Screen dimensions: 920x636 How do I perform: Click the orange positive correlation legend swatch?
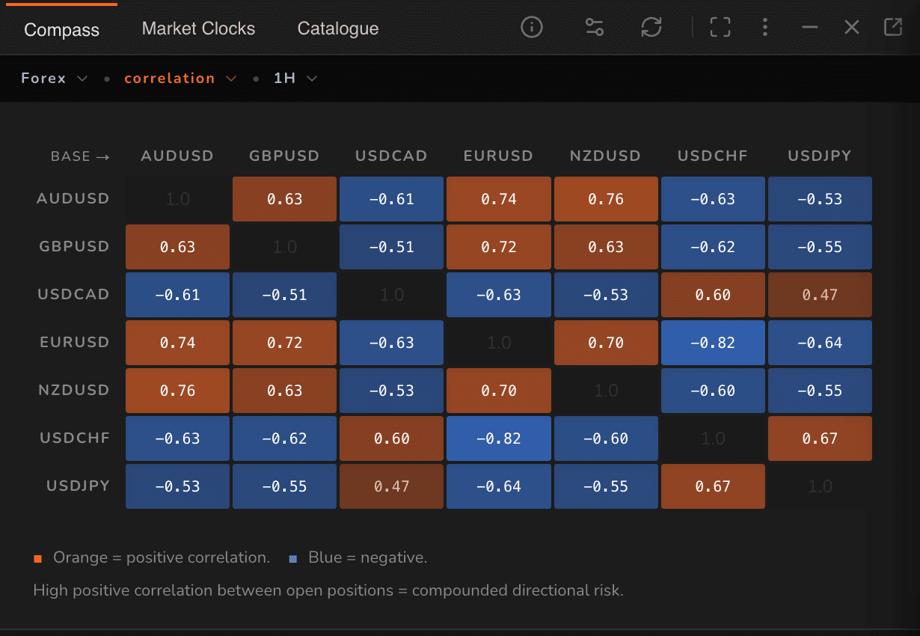tap(37, 558)
